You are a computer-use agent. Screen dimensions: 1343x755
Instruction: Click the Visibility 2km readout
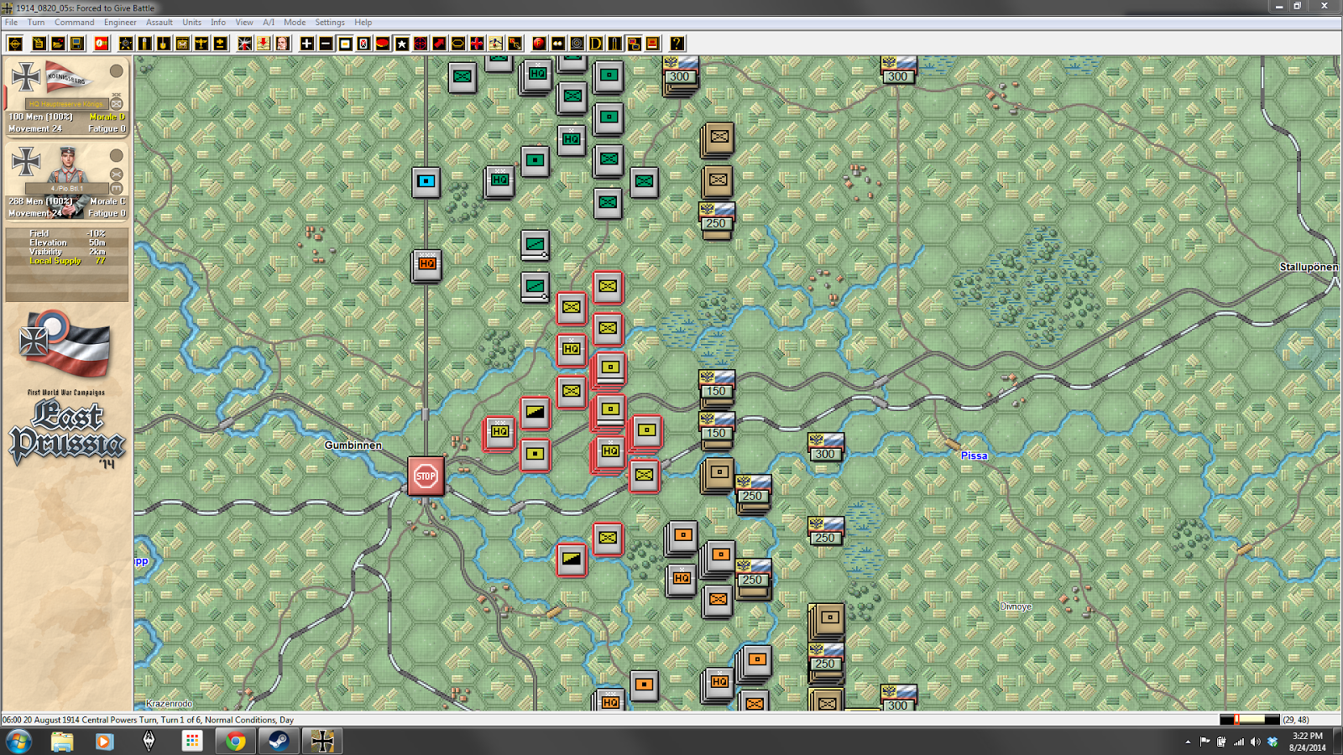pos(67,252)
